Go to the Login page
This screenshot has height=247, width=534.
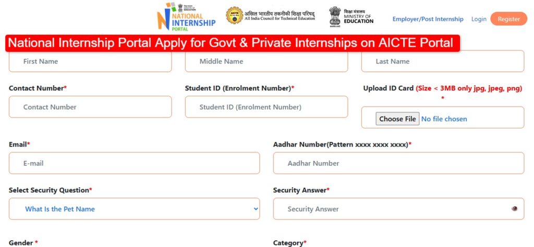point(479,19)
